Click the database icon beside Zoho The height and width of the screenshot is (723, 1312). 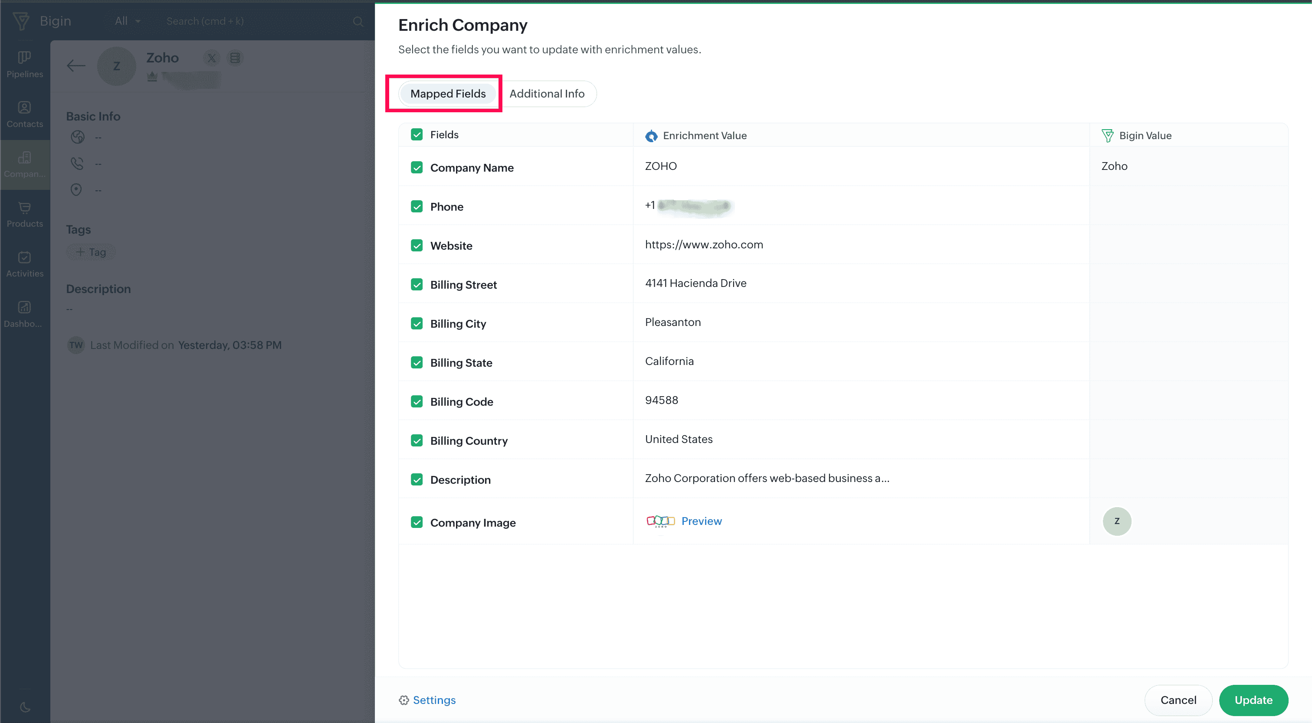(235, 58)
